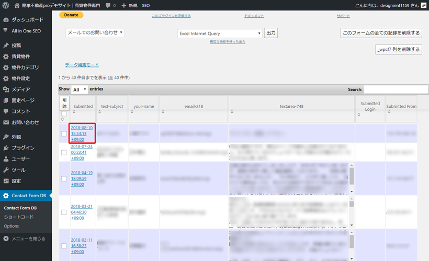The height and width of the screenshot is (261, 429).
Task: Click the Media icon in sidebar
Action: point(6,89)
